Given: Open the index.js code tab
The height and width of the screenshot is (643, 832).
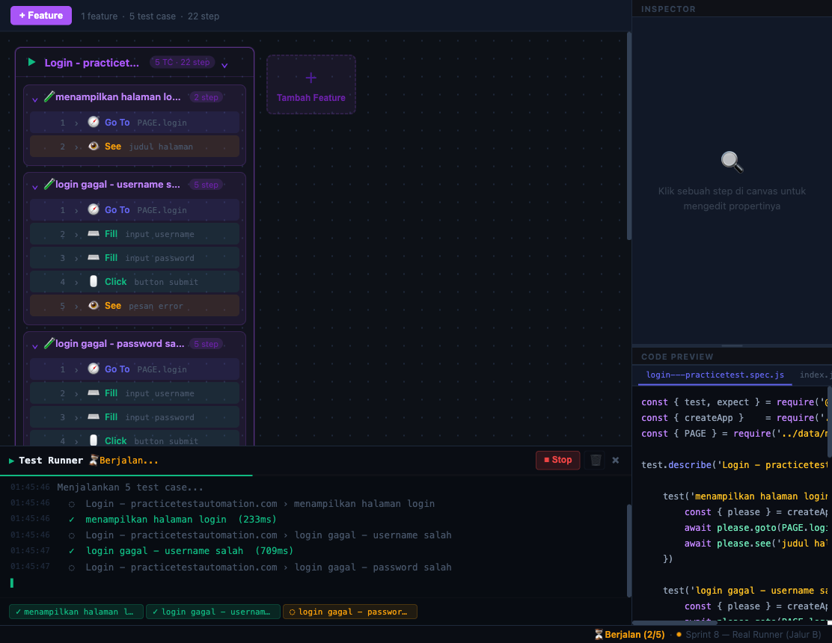Looking at the screenshot, I should click(814, 375).
